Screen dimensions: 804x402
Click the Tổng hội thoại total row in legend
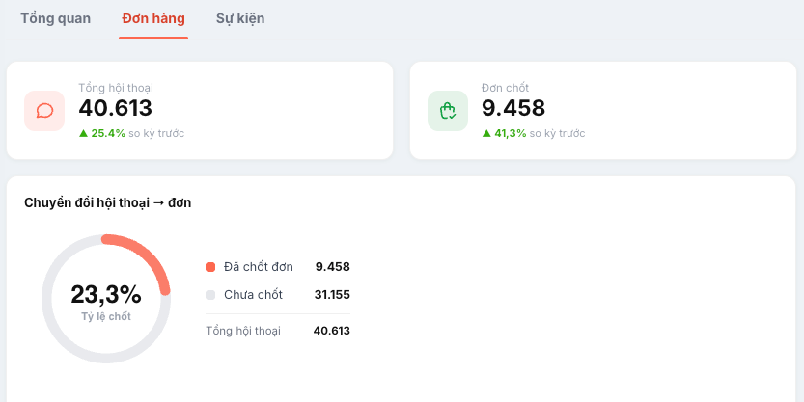[278, 331]
